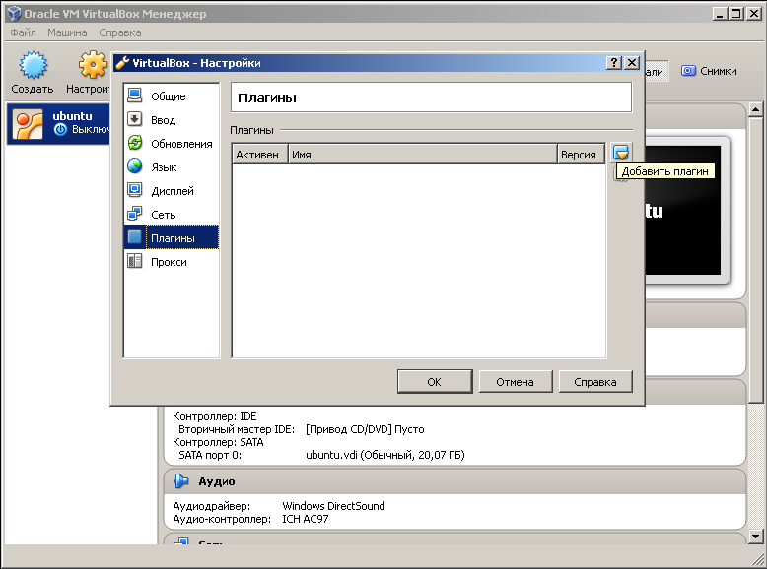Click the ubuntu.vdi disk entry text
Screen dimensions: 767x569
pos(384,455)
